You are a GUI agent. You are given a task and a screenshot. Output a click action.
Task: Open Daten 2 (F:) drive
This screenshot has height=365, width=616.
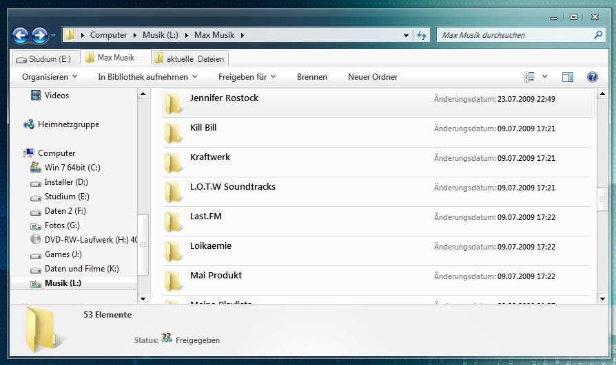pyautogui.click(x=65, y=211)
